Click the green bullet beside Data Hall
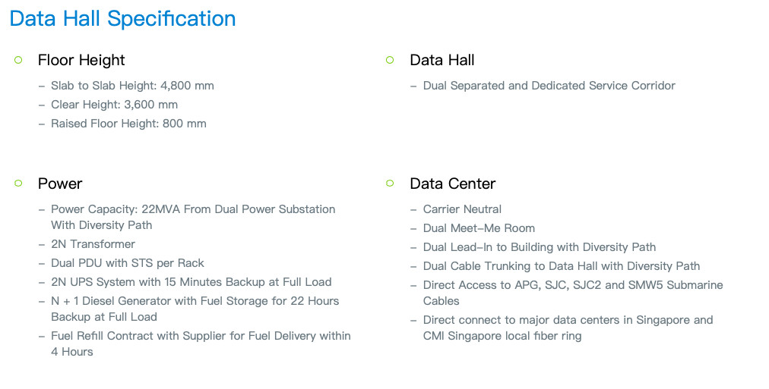Image resolution: width=769 pixels, height=389 pixels. click(x=390, y=60)
